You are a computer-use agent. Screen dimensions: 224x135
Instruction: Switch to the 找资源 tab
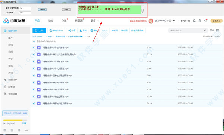(79, 21)
